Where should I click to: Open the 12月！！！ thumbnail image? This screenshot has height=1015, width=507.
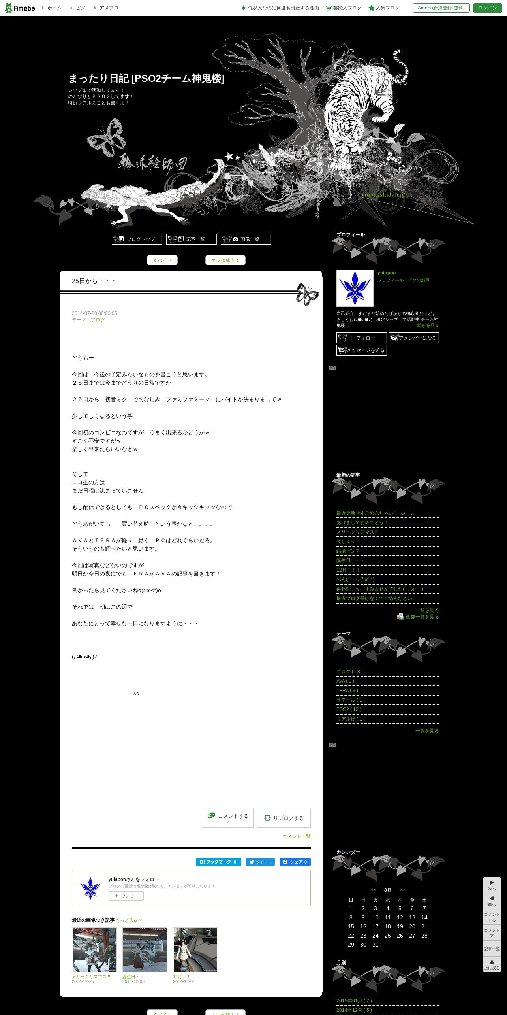pyautogui.click(x=195, y=950)
